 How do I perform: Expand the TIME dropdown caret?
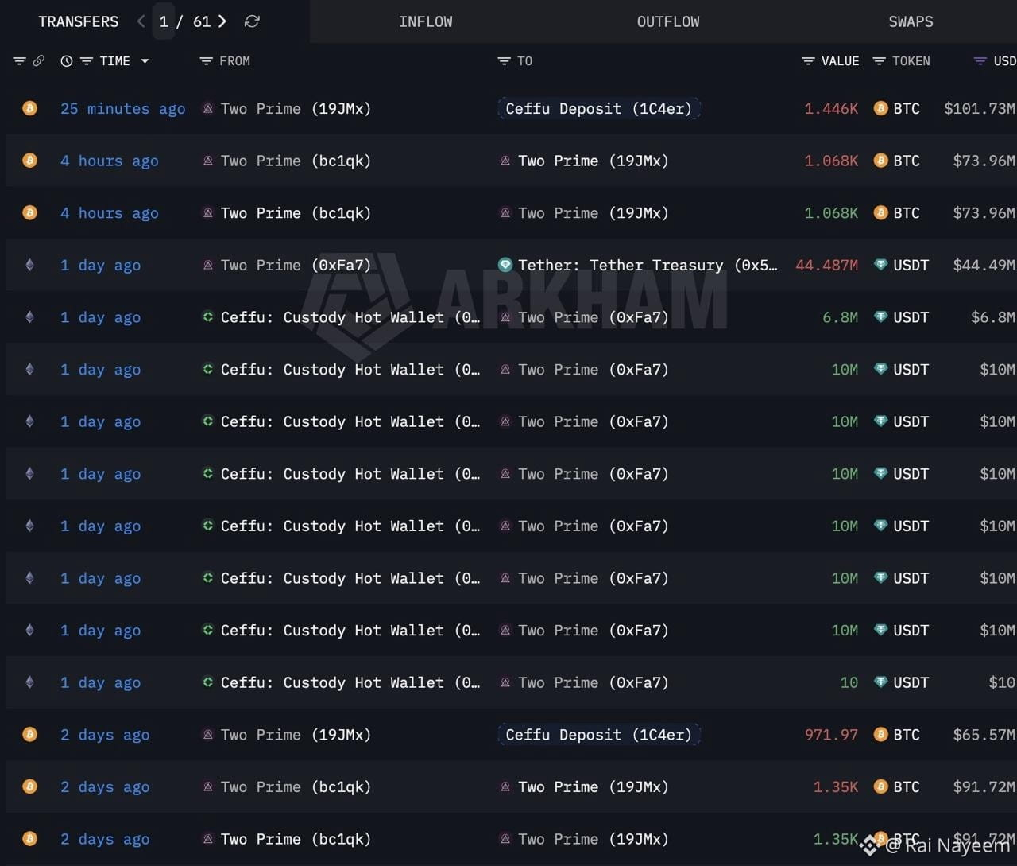point(145,61)
